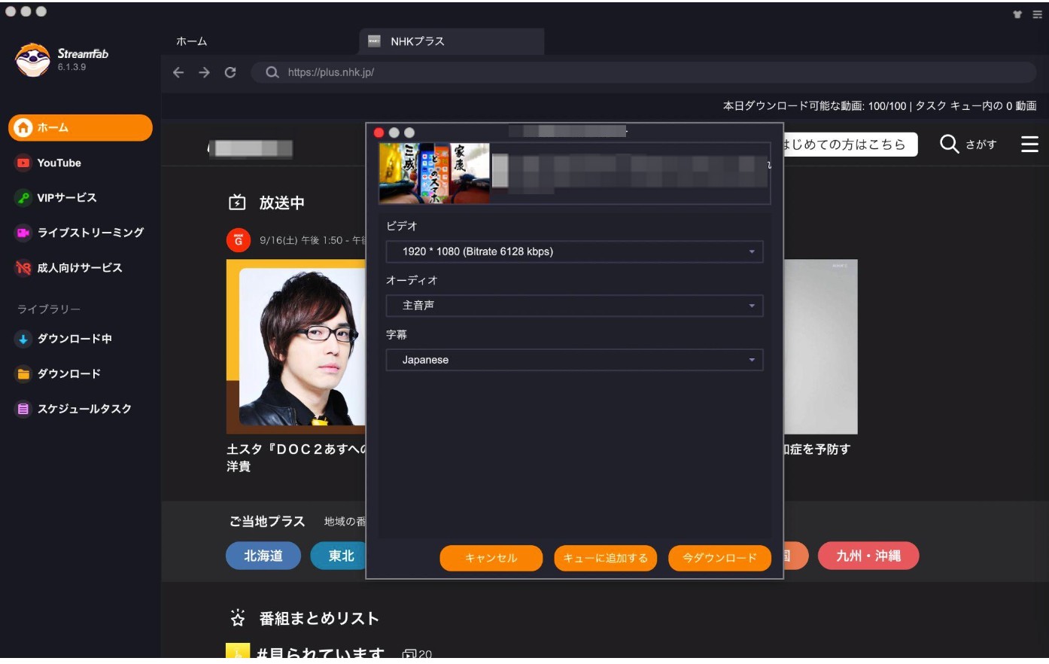
Task: Open the top-right hamburger settings menu
Action: [1037, 14]
